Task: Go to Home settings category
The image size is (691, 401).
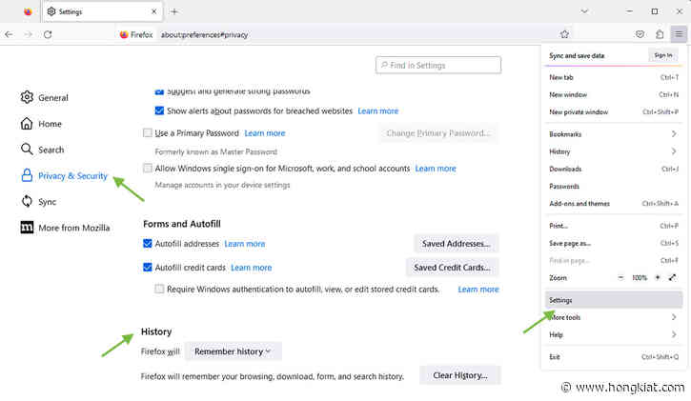Action: [41, 124]
